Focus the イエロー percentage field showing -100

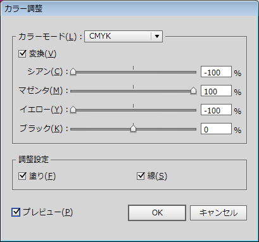pyautogui.click(x=216, y=110)
